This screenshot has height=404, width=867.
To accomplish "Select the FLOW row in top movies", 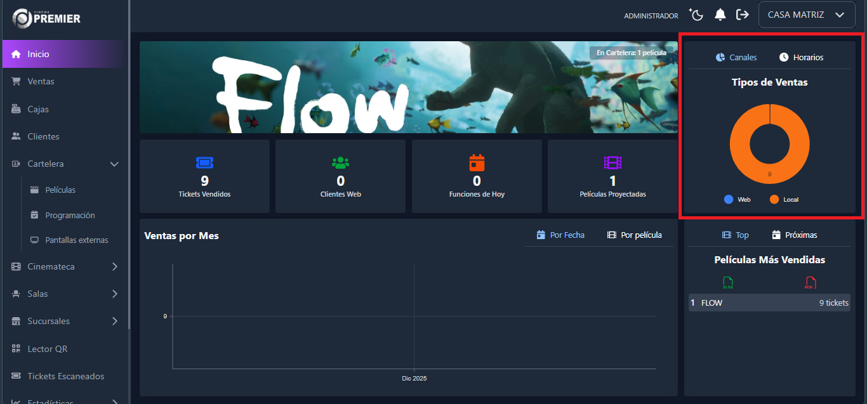I will [x=769, y=303].
